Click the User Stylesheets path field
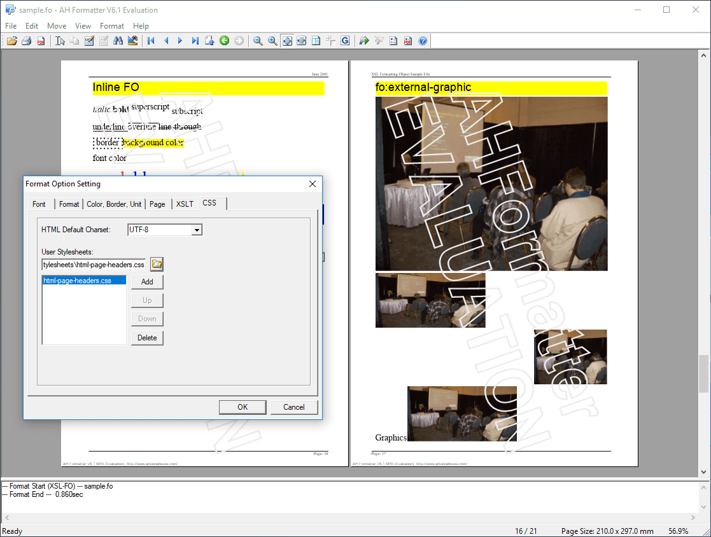This screenshot has width=711, height=537. click(94, 264)
